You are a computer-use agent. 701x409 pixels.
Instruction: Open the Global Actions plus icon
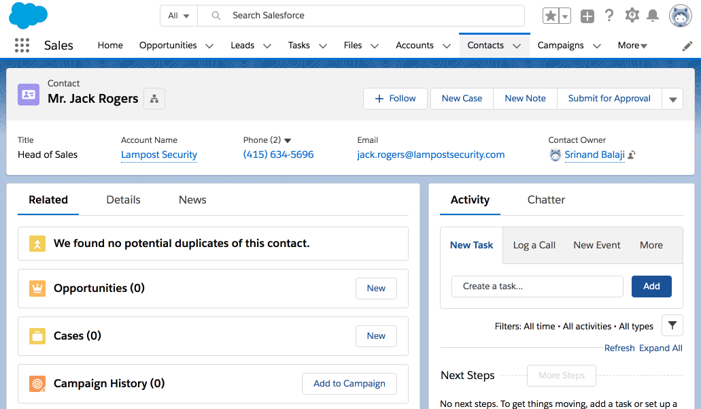pyautogui.click(x=587, y=16)
